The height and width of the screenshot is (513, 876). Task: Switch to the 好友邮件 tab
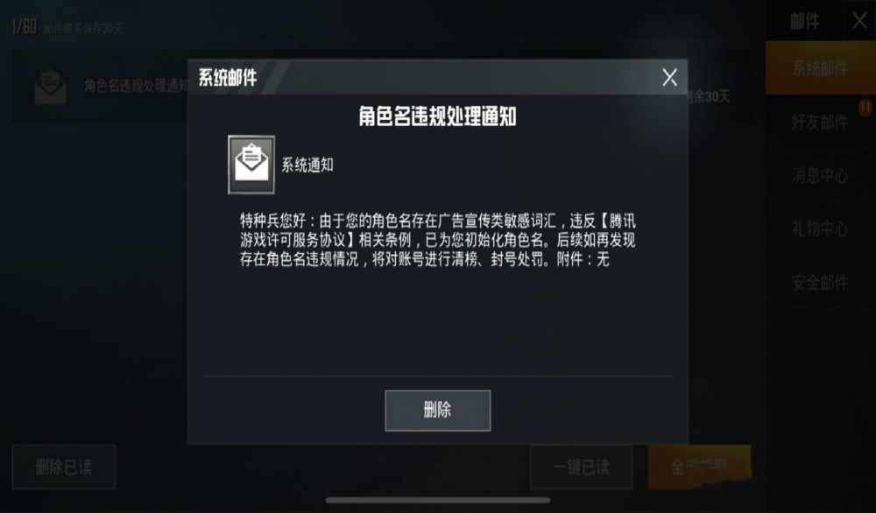pyautogui.click(x=820, y=122)
